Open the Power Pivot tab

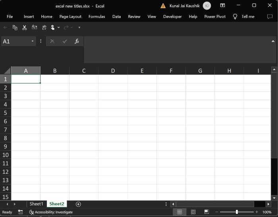tap(215, 17)
